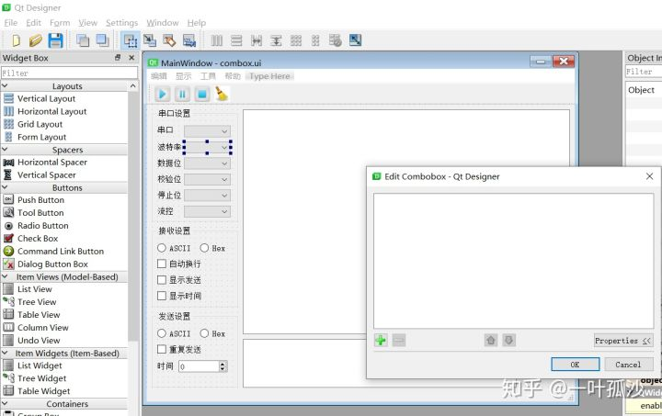This screenshot has height=416, width=662.
Task: Click the pause icon in MainWindow toolbar
Action: point(182,94)
